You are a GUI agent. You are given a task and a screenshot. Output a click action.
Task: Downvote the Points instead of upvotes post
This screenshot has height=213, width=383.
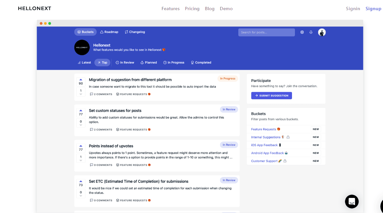tap(81, 161)
